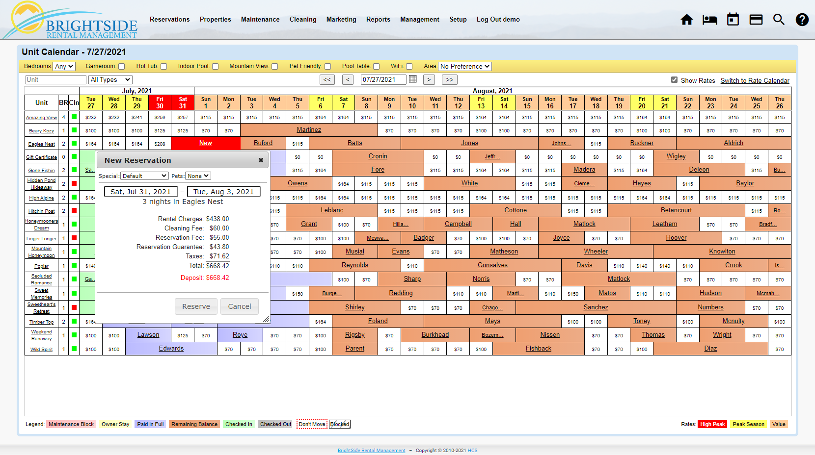Select the Reports menu item
Image resolution: width=815 pixels, height=455 pixels.
[x=378, y=20]
